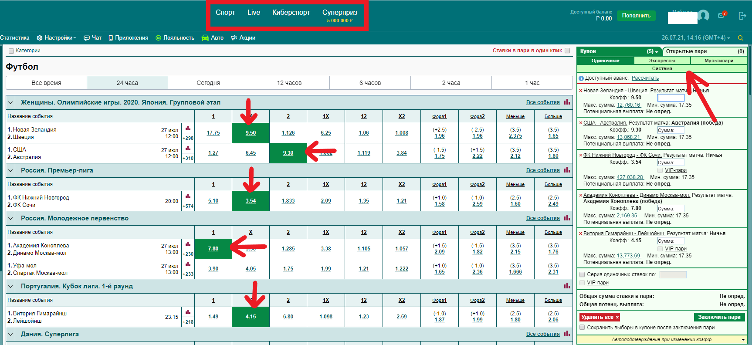Click Удалить все button
The image size is (752, 345).
(600, 317)
